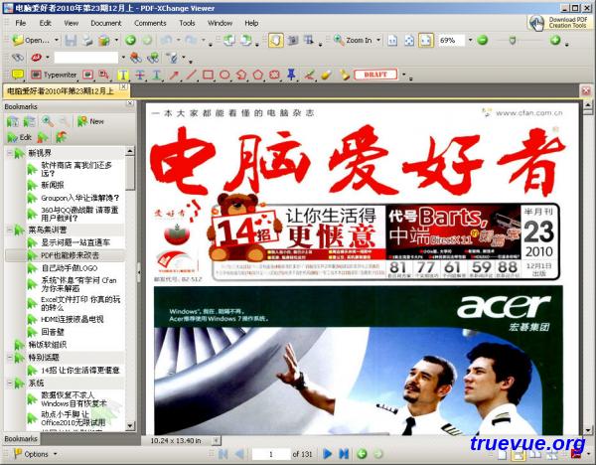
Task: Click the bookmarks panel scrollbar down arrow
Action: click(x=130, y=426)
